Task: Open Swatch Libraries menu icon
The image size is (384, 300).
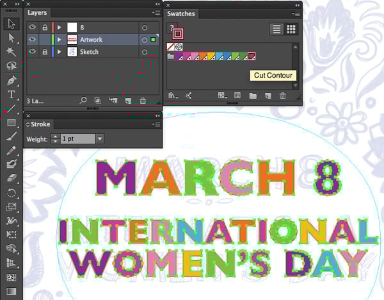Action: coord(173,96)
